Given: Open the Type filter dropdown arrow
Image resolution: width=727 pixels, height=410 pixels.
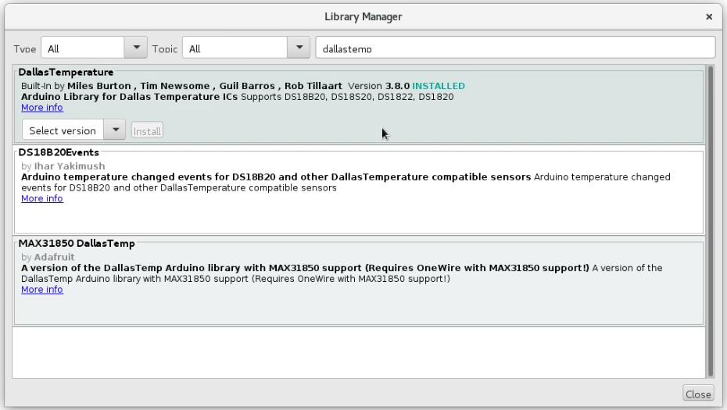Looking at the screenshot, I should point(137,48).
